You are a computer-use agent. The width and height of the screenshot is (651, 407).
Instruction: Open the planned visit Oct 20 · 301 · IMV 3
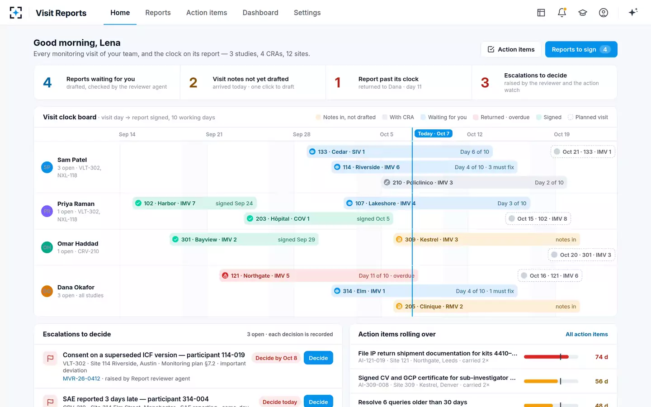(581, 255)
